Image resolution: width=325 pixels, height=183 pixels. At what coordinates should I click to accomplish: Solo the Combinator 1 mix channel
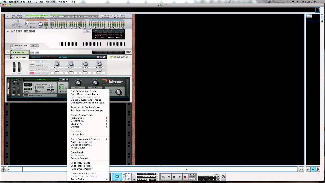click(x=37, y=52)
